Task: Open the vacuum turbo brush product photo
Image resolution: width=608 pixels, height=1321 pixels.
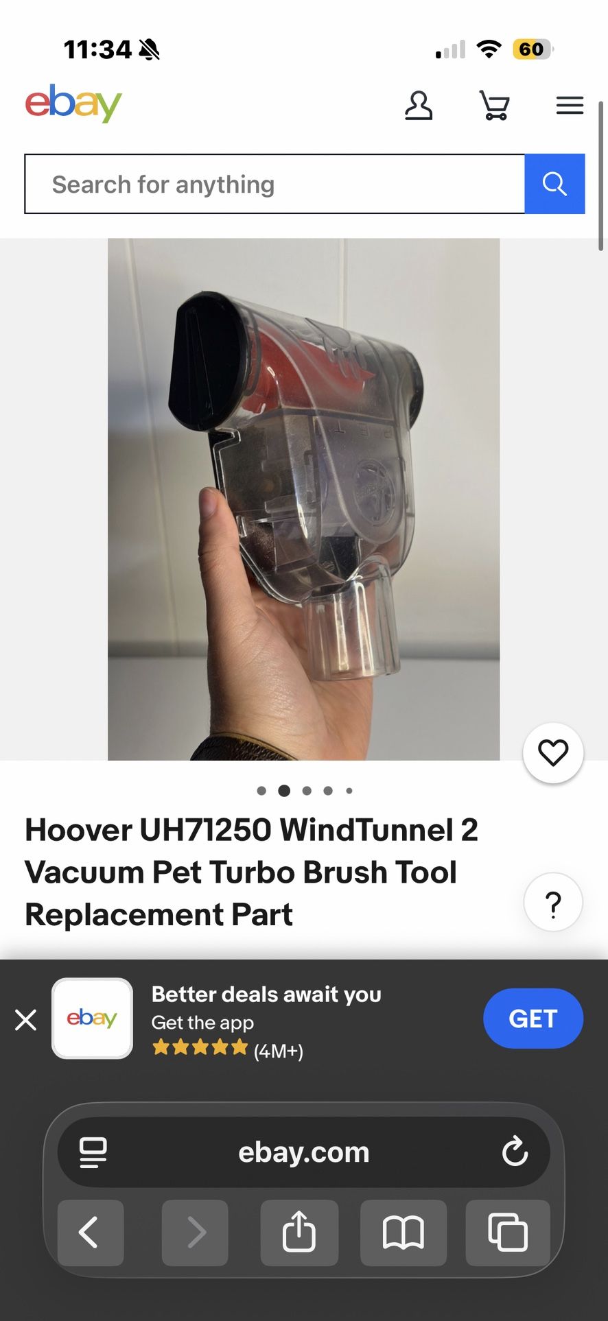Action: tap(303, 499)
